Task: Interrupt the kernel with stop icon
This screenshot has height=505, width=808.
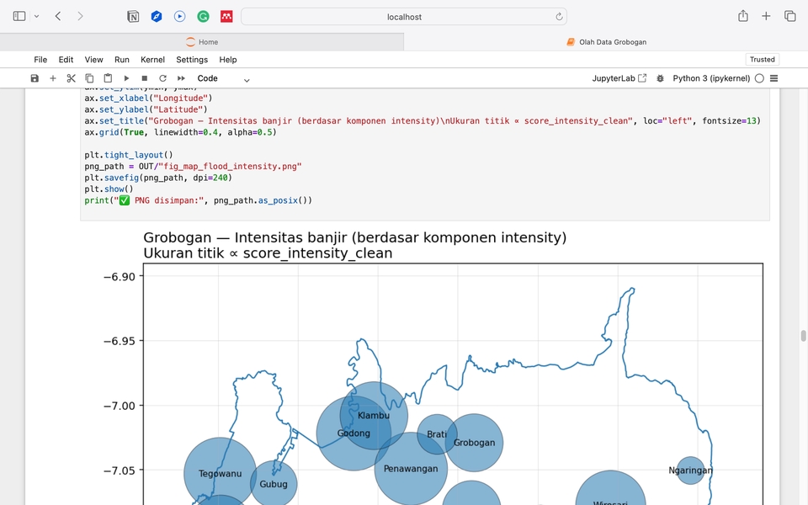Action: [145, 78]
